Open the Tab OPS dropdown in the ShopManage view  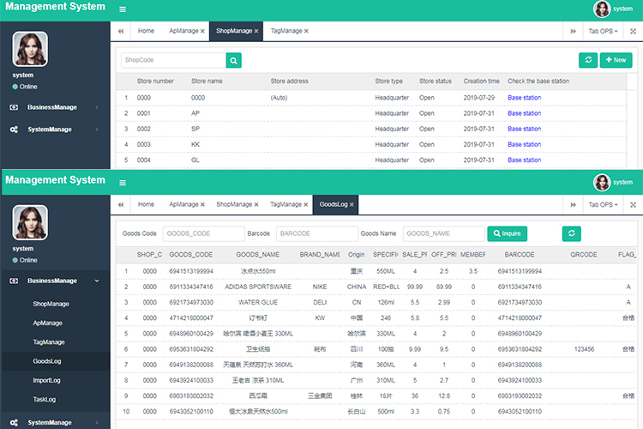click(604, 31)
